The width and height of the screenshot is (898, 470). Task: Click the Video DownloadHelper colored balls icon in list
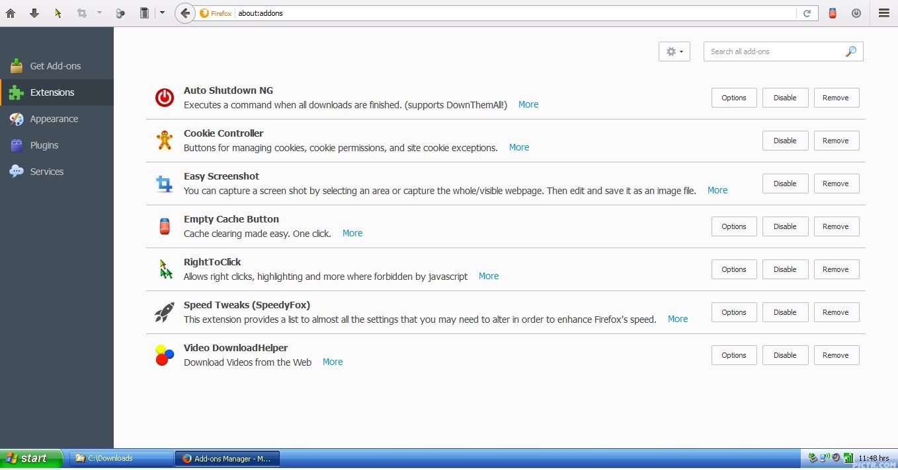(x=164, y=355)
